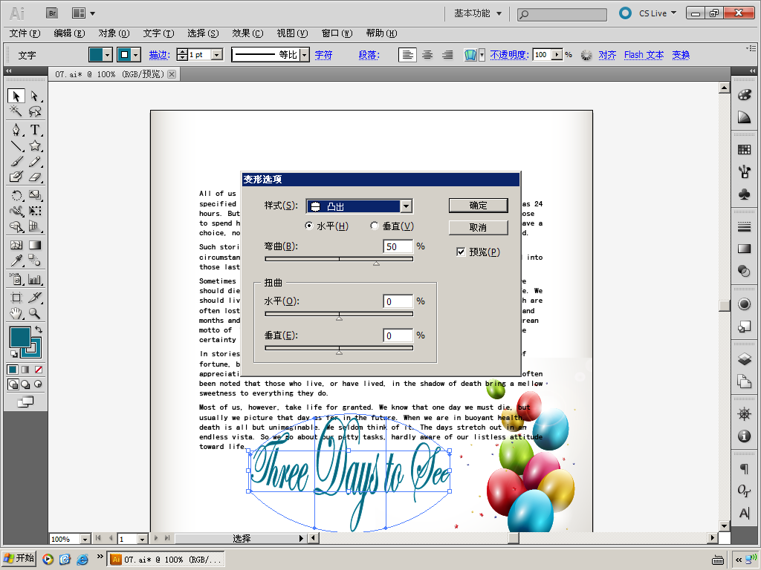Choose the Horizontal (水平) radio option
This screenshot has width=761, height=570.
[x=308, y=226]
